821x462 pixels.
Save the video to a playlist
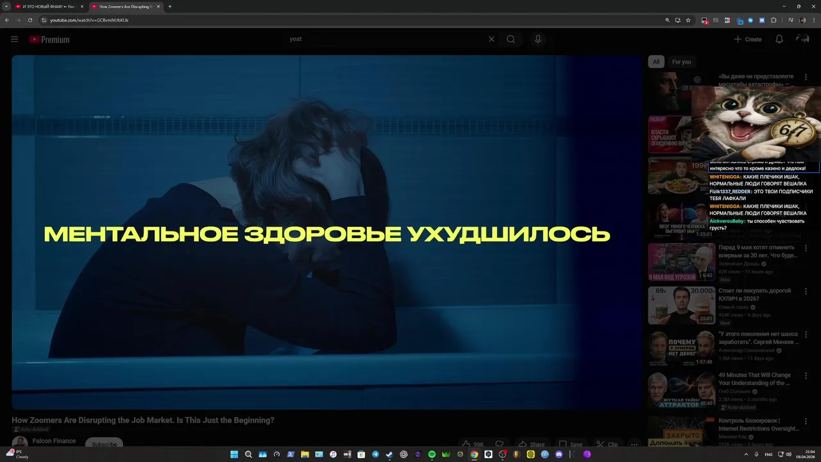[x=570, y=444]
